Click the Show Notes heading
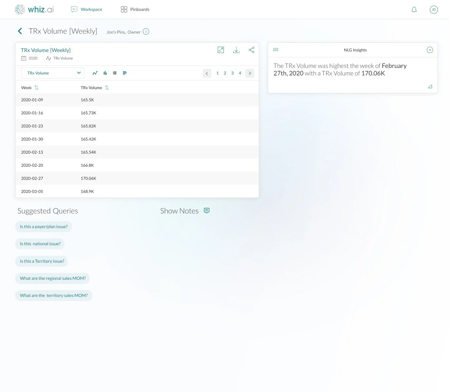This screenshot has height=392, width=449. coord(179,211)
